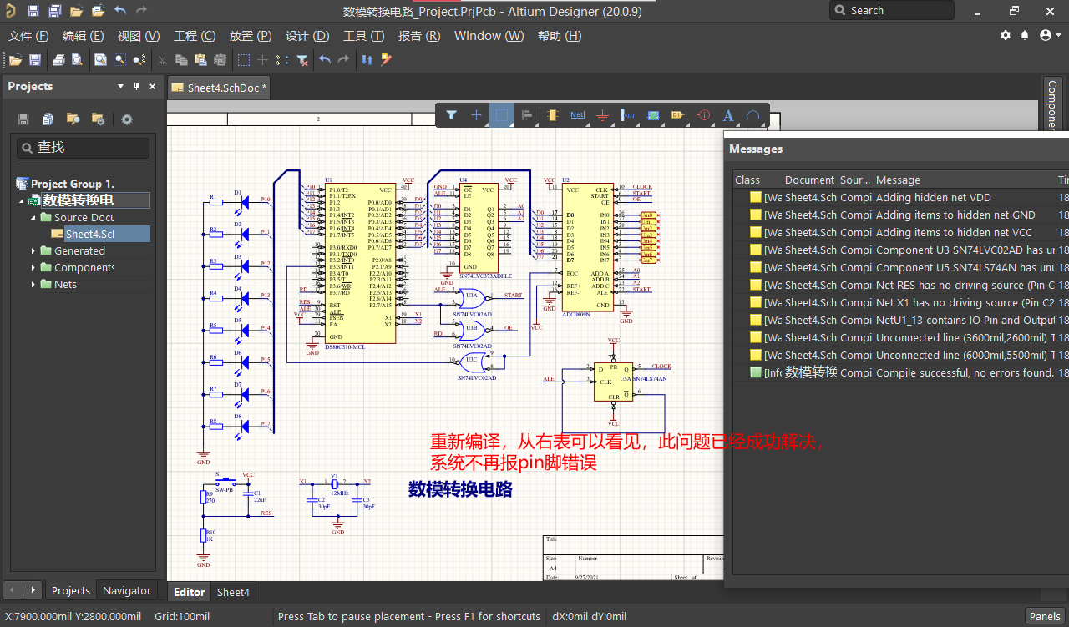Pin the Projects panel with the pushpin
This screenshot has height=627, width=1069.
click(x=139, y=86)
